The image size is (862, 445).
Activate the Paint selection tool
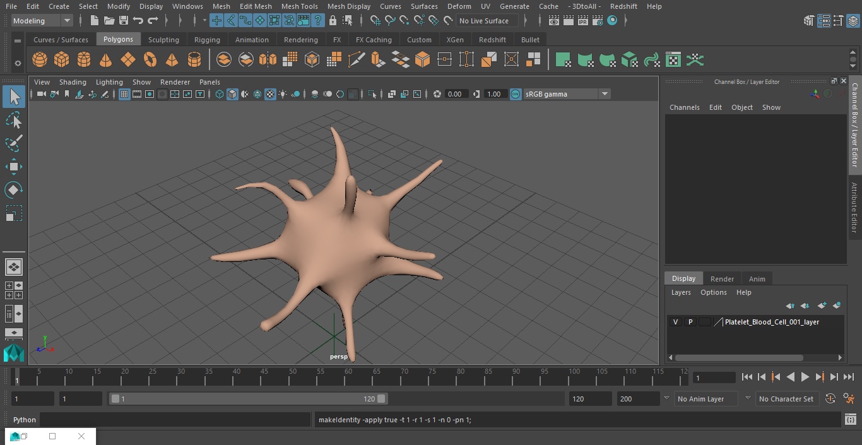(14, 143)
